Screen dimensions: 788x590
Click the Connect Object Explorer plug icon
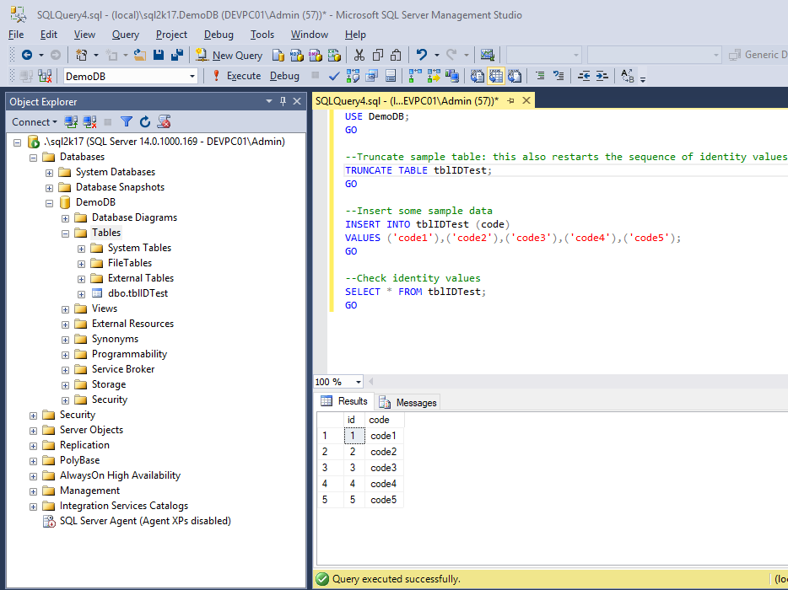(71, 122)
